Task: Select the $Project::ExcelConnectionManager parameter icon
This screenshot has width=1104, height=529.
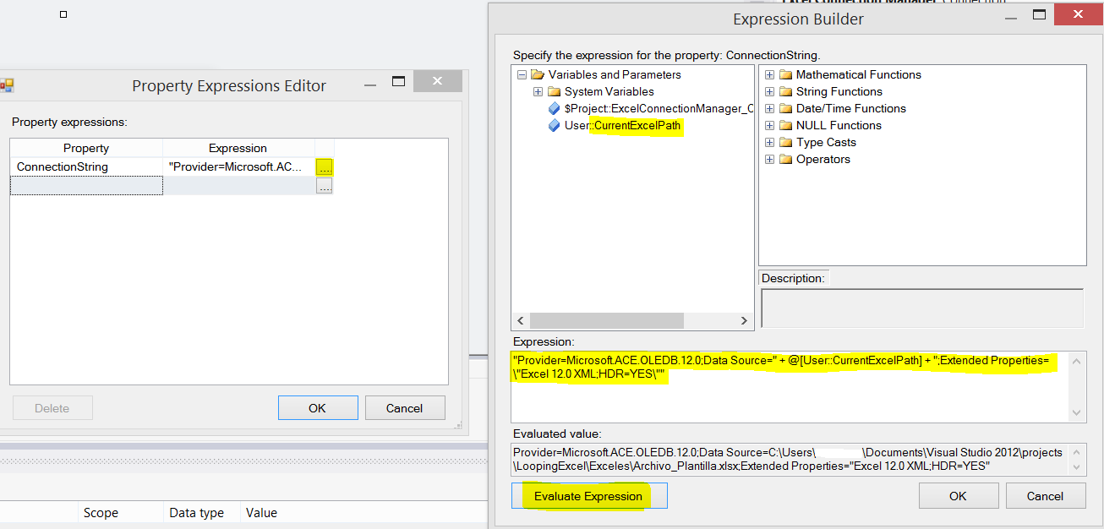Action: tap(555, 108)
